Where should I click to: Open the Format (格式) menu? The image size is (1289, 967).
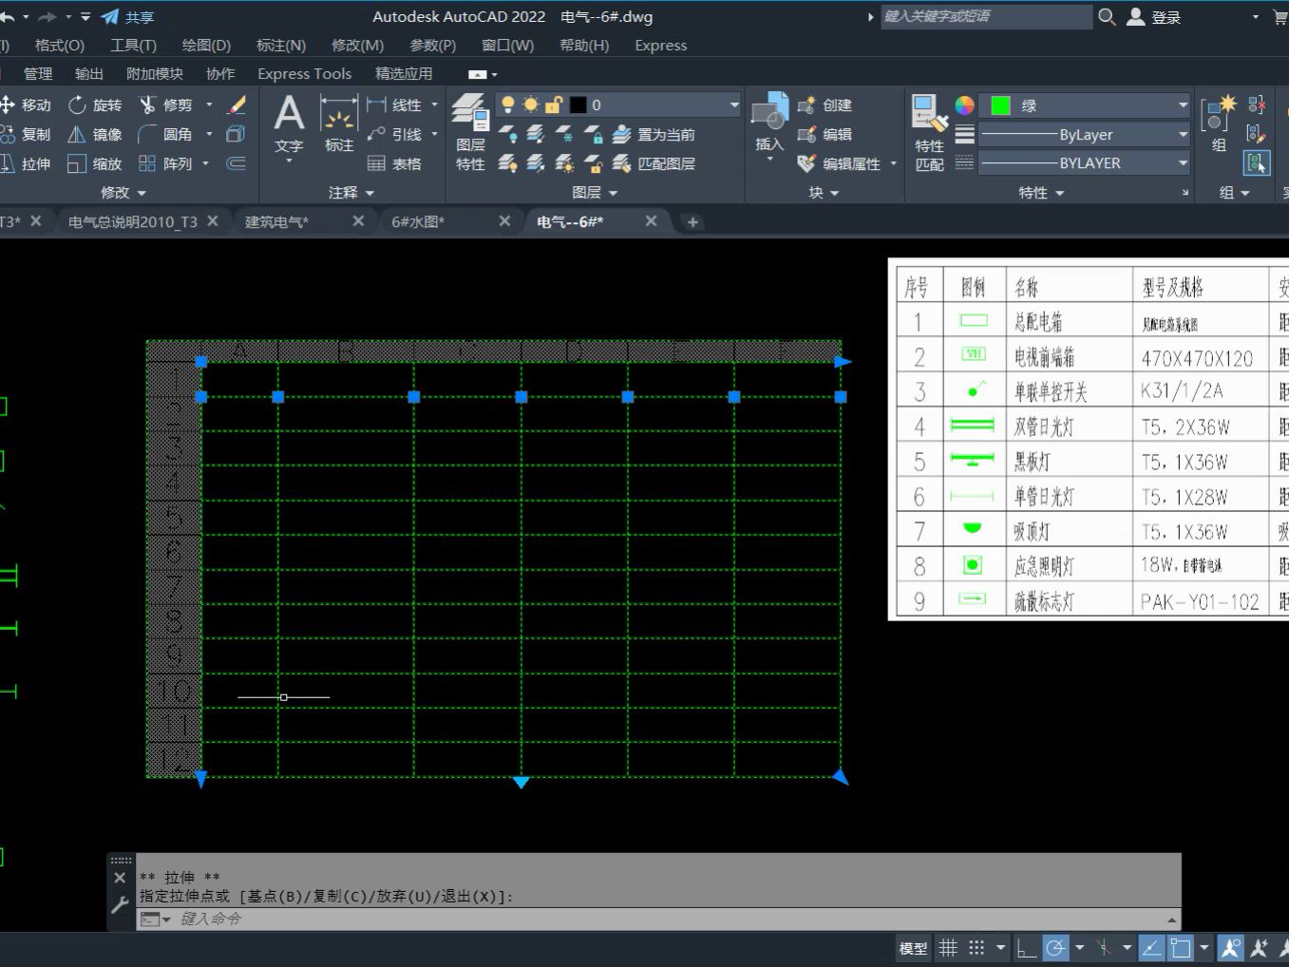pos(59,45)
